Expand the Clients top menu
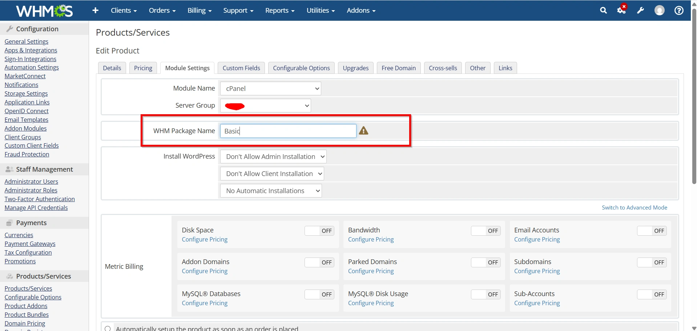Viewport: 697px width, 331px height. (x=124, y=11)
